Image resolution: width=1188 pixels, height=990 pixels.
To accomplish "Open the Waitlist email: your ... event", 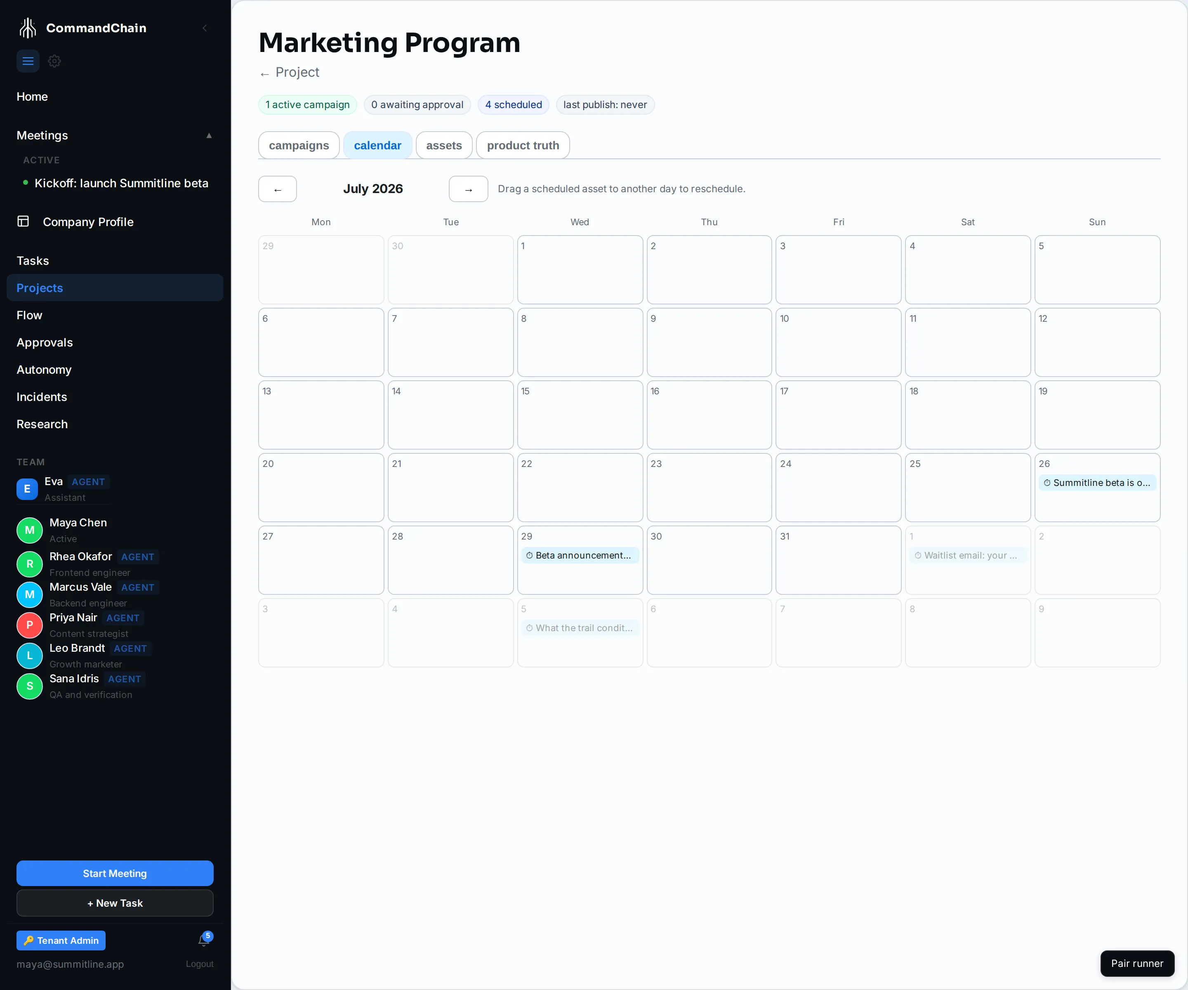I will click(x=967, y=556).
